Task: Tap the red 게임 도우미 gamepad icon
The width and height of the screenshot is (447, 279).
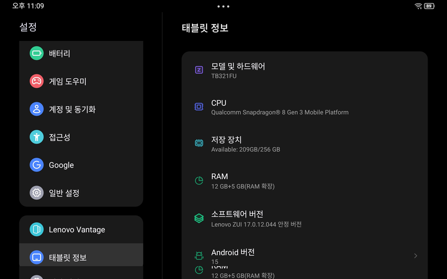Action: click(36, 81)
